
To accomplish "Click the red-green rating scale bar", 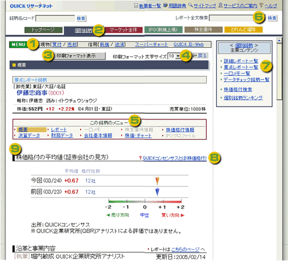I will (x=145, y=201).
